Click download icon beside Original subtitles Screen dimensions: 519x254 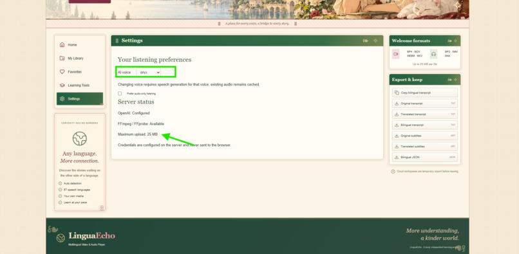(397, 136)
